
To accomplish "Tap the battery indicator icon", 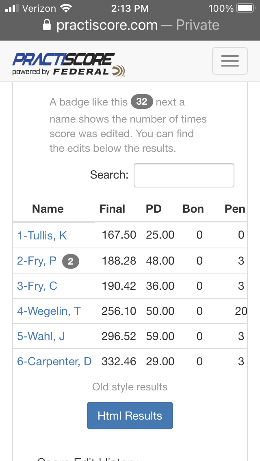I will point(246,8).
